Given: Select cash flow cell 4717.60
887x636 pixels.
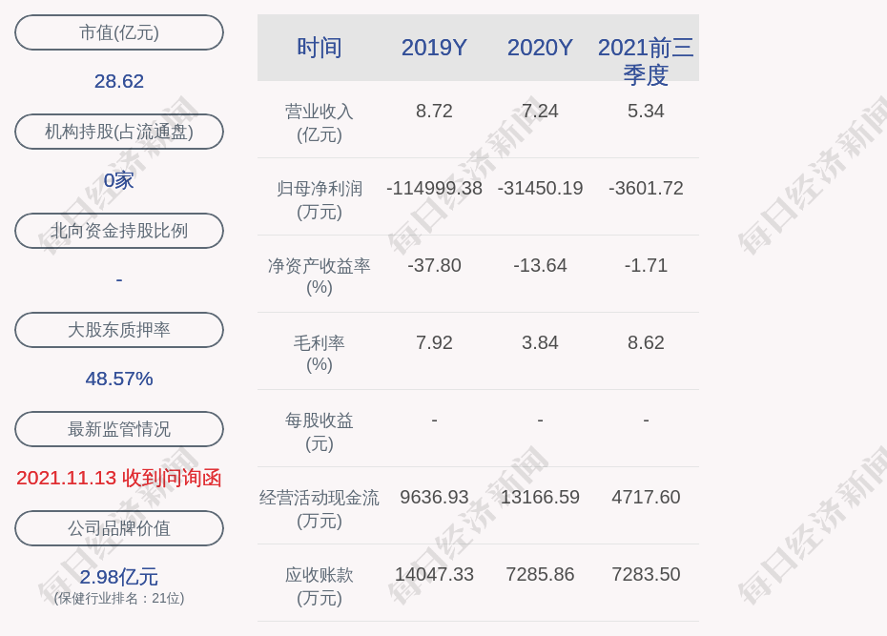Looking at the screenshot, I should (646, 497).
